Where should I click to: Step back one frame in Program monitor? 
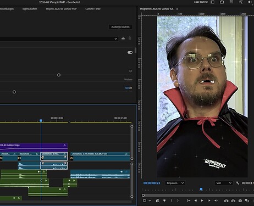(x=196, y=201)
